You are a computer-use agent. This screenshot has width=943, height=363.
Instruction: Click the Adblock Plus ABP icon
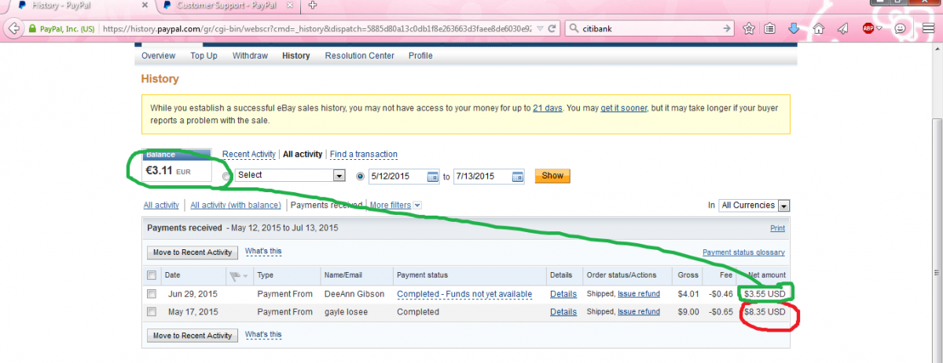(868, 28)
